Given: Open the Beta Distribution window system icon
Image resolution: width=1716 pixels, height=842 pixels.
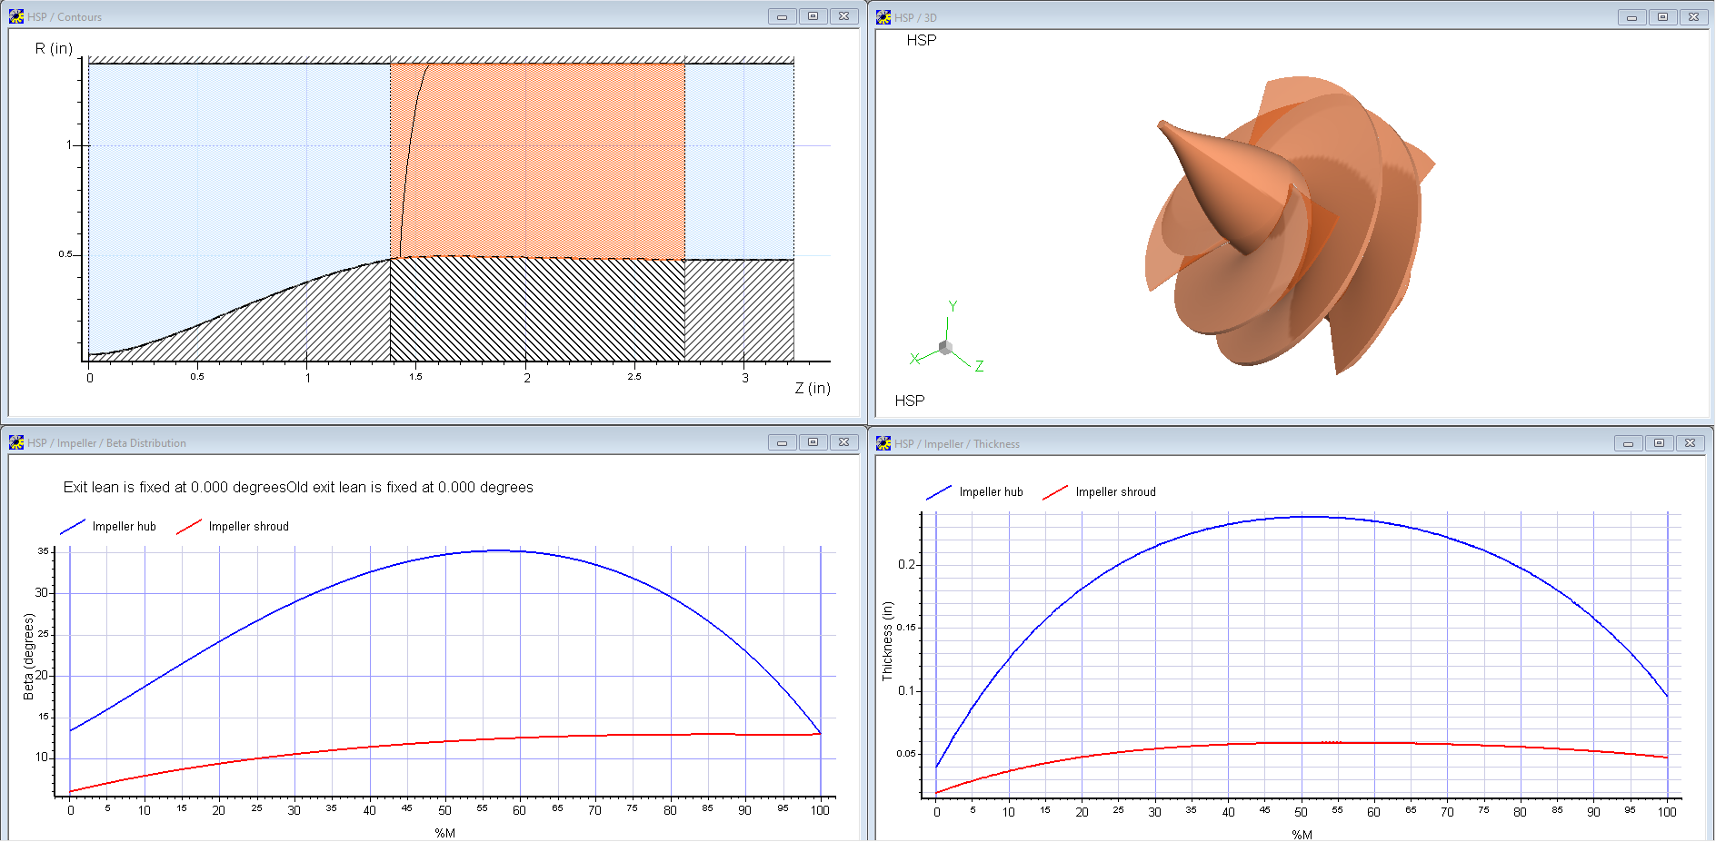Looking at the screenshot, I should [x=16, y=442].
